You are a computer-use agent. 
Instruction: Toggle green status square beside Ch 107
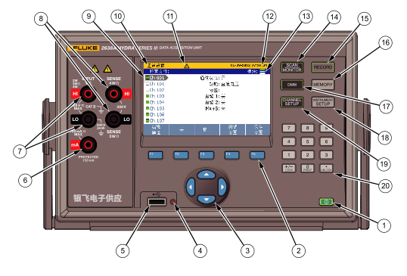(148, 121)
